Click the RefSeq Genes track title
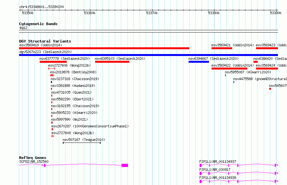 tap(33, 158)
